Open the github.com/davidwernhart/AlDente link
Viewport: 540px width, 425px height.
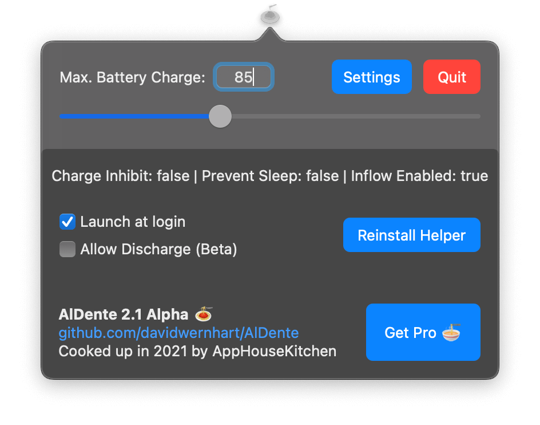point(178,333)
